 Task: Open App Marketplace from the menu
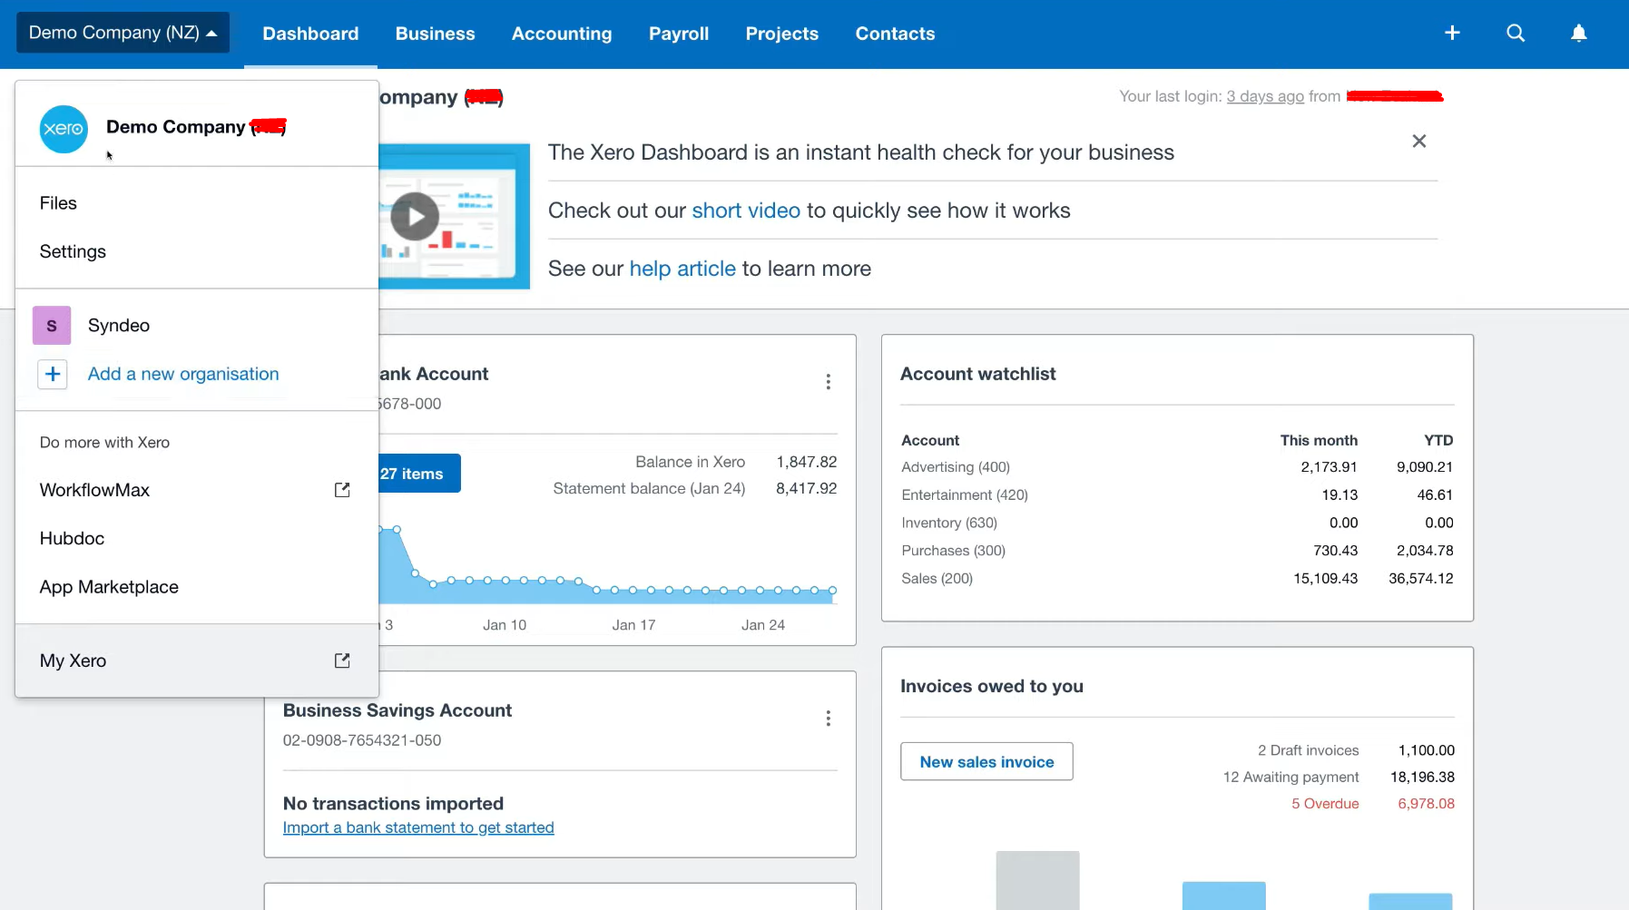(109, 587)
